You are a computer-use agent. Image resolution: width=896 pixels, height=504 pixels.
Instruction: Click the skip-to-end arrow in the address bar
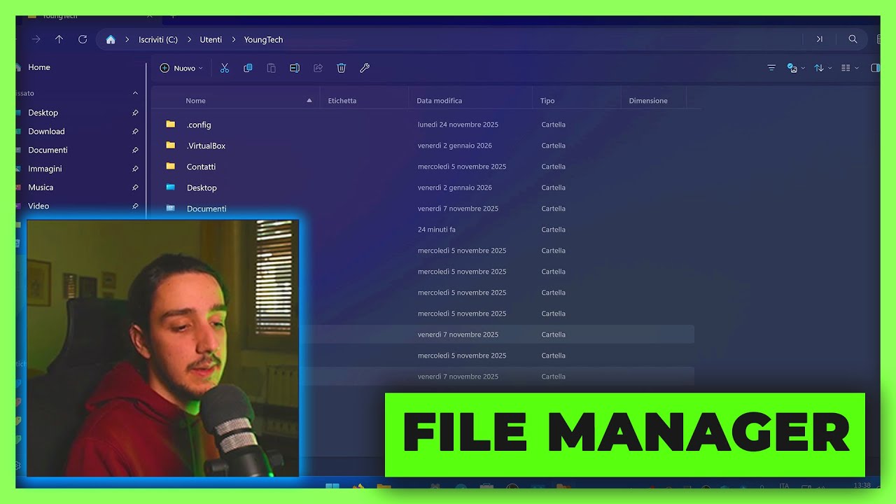click(819, 39)
